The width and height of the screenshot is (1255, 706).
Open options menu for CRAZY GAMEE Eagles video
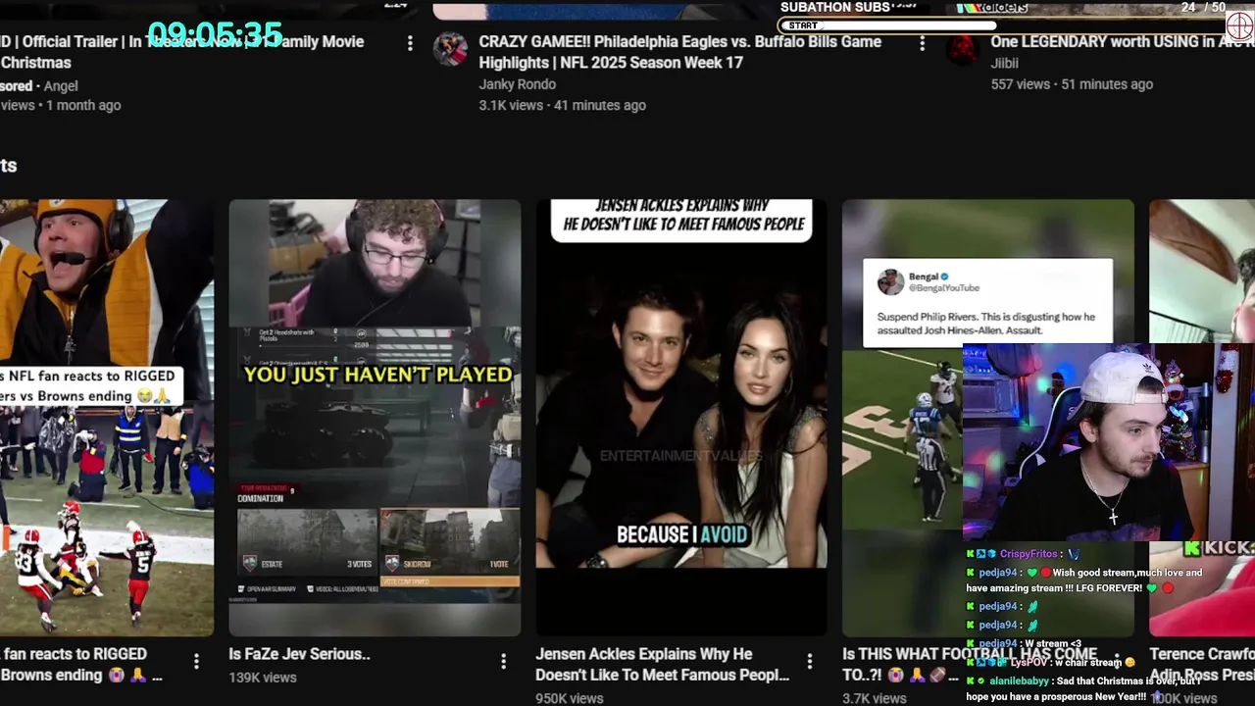[x=922, y=43]
